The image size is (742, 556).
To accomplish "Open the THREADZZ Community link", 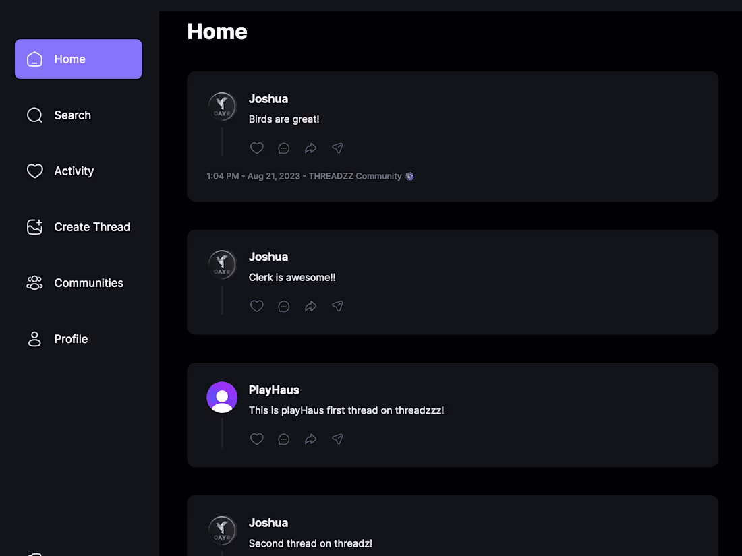I will (356, 176).
